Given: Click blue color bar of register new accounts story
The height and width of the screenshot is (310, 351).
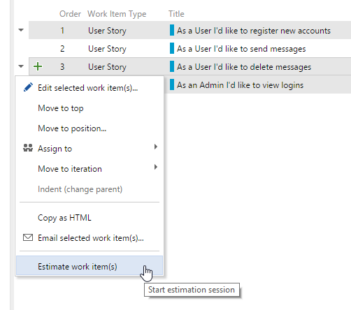Looking at the screenshot, I should (172, 30).
